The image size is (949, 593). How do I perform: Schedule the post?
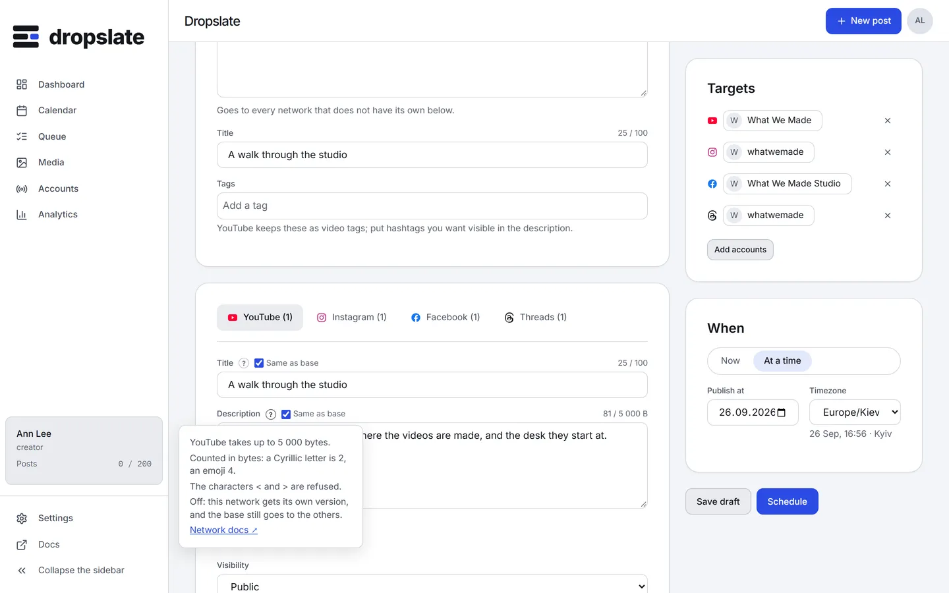pos(788,501)
